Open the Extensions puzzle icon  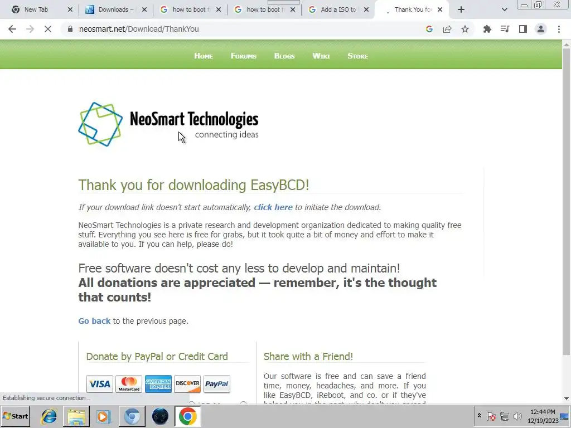click(x=487, y=29)
